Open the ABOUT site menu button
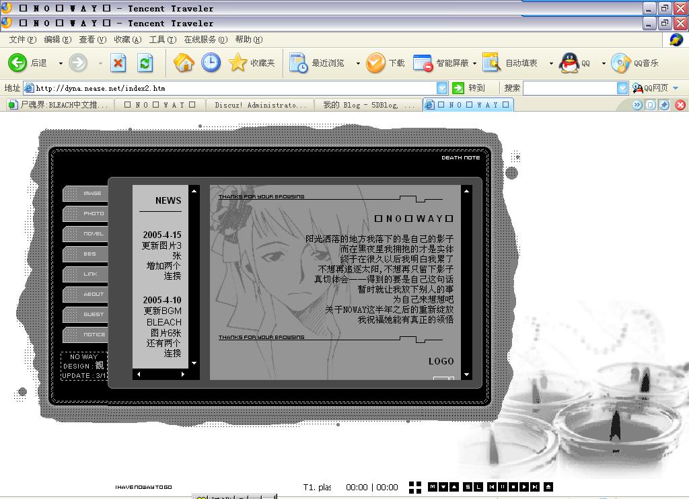Viewport: 689px width, 499px height. coord(85,295)
